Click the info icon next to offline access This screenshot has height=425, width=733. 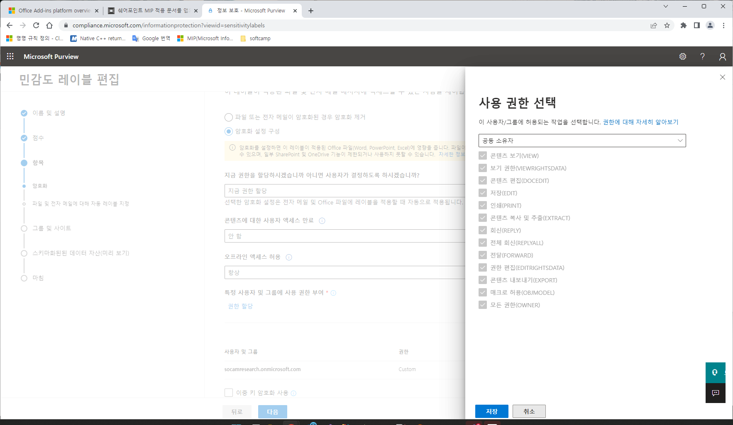[x=289, y=257]
